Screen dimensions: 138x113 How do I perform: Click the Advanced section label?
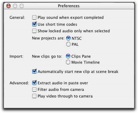coord(19,83)
